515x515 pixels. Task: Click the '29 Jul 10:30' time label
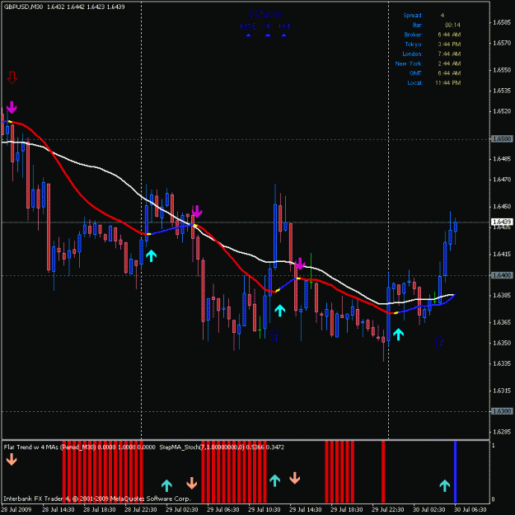(x=265, y=509)
